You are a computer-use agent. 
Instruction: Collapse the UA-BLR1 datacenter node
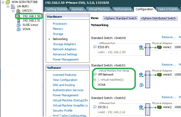point(8,6)
